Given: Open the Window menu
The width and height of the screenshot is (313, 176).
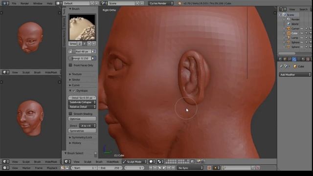Looking at the screenshot, I should (38, 3).
